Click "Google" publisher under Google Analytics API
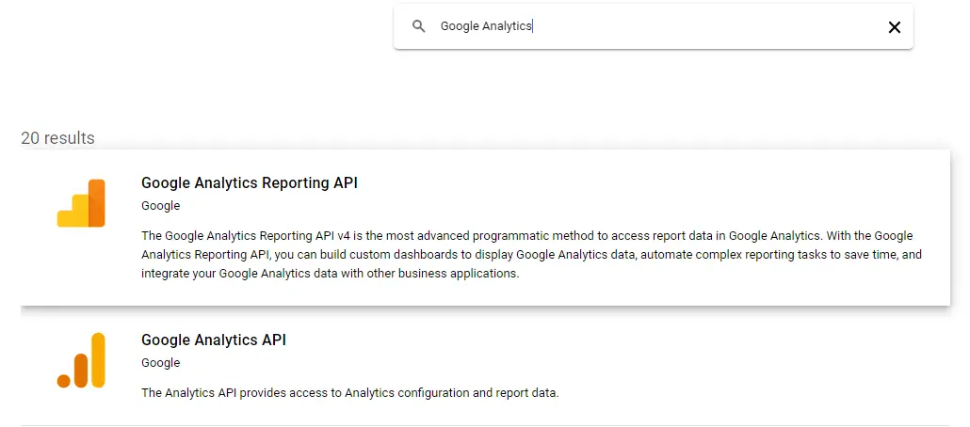Image resolution: width=970 pixels, height=427 pixels. (x=160, y=362)
